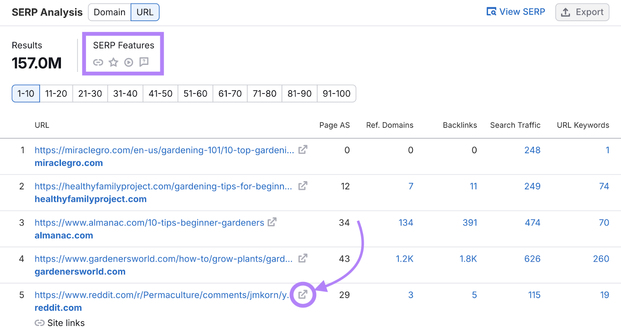Open almanac.com URL external link icon
This screenshot has height=336, width=621.
(x=272, y=222)
